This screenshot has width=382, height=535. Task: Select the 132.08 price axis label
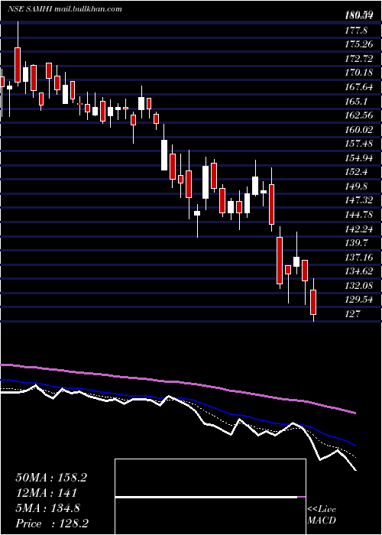pyautogui.click(x=359, y=285)
